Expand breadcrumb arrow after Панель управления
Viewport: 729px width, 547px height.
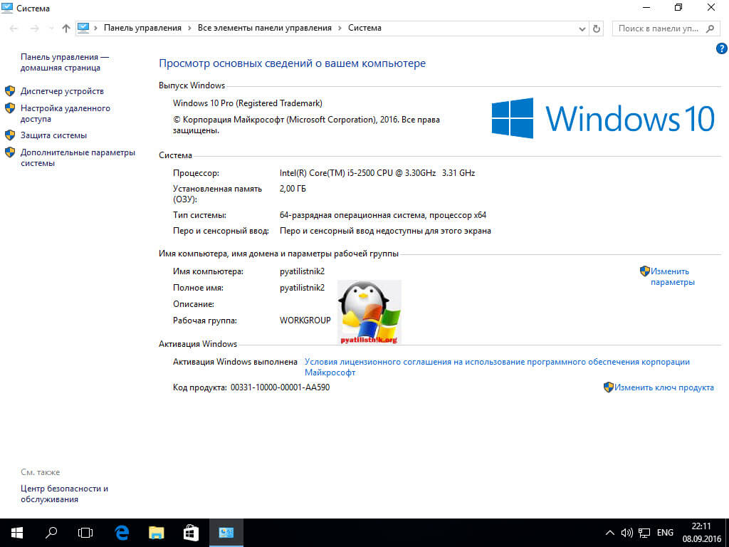click(x=189, y=28)
